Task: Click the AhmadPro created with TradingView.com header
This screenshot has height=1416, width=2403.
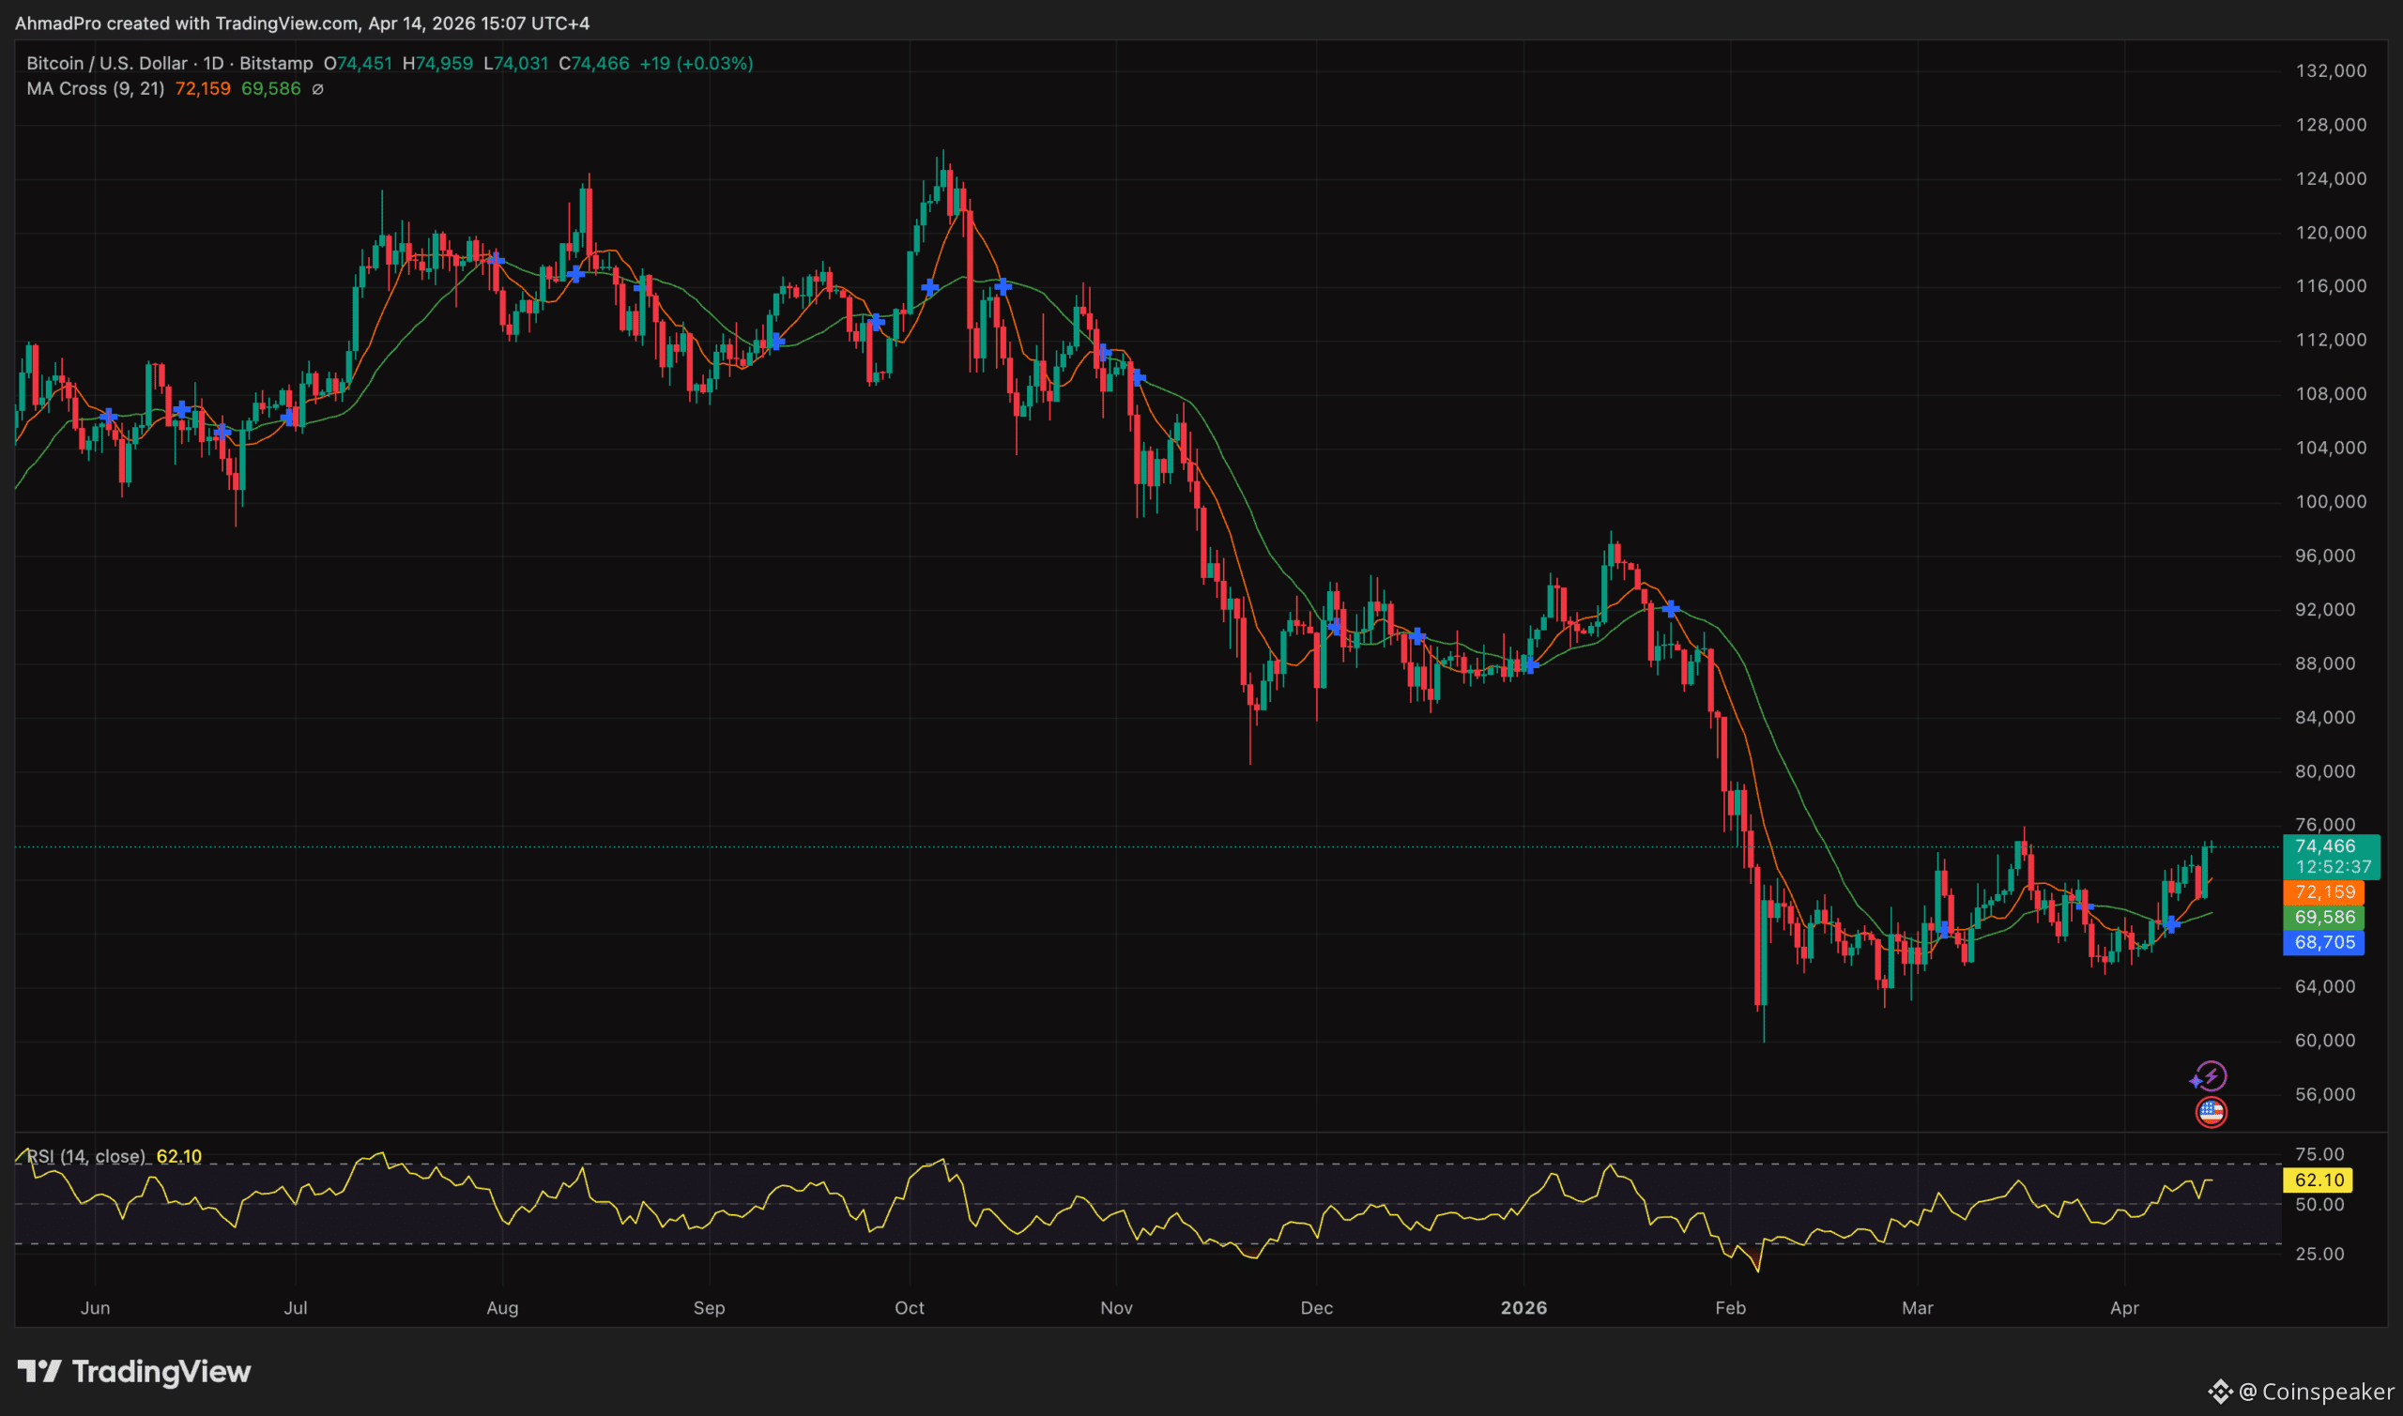Action: pyautogui.click(x=301, y=23)
